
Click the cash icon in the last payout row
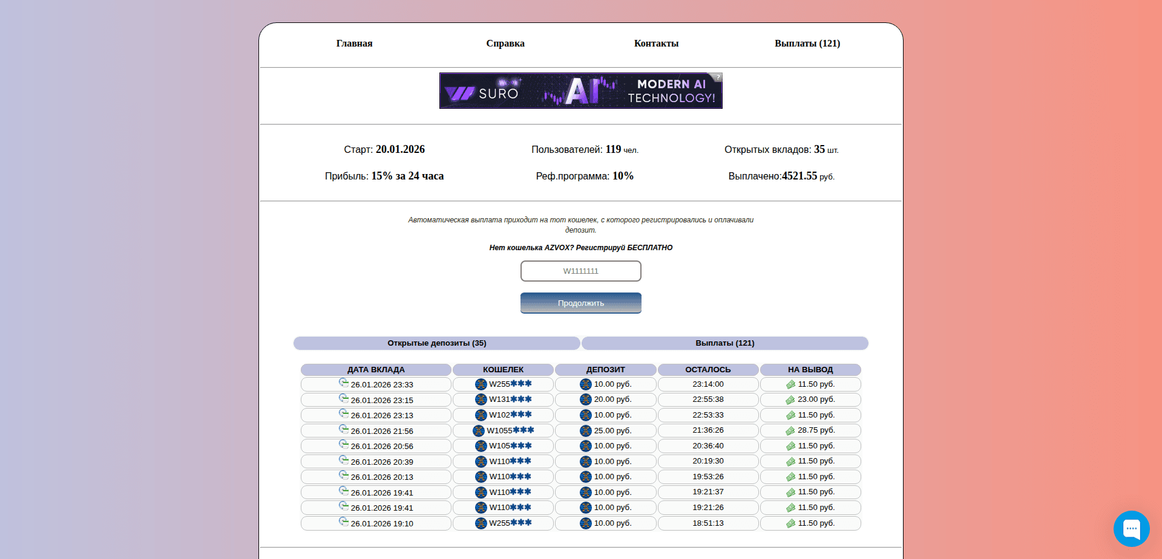pyautogui.click(x=791, y=523)
